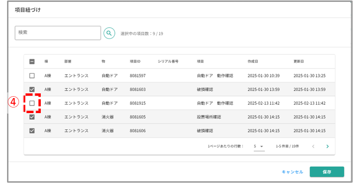The image size is (353, 183).
Task: Click the 項目紐づけ dialog title
Action: (28, 10)
